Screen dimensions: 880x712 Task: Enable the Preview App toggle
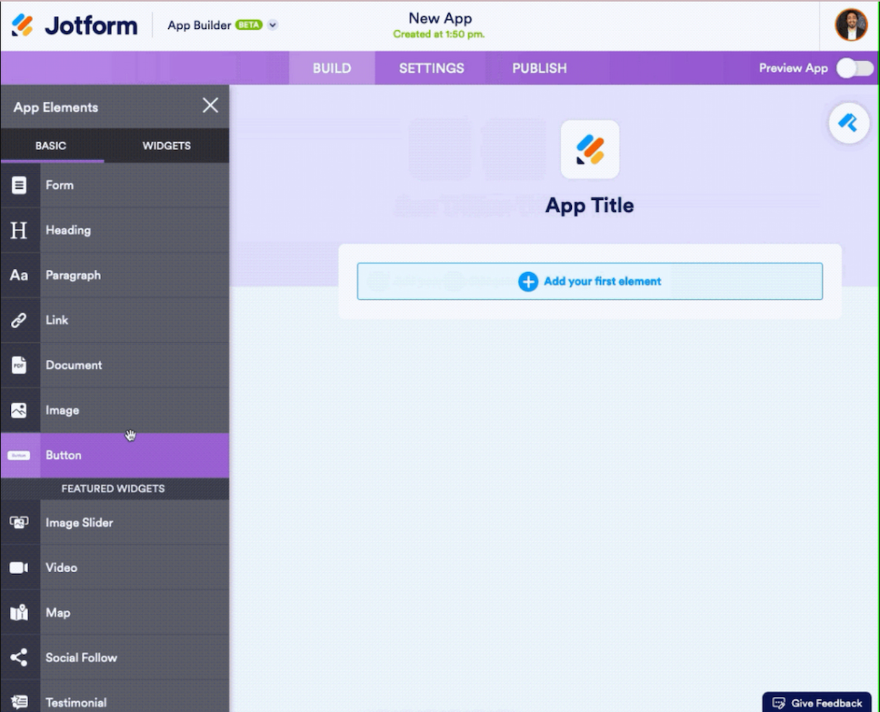(x=854, y=68)
